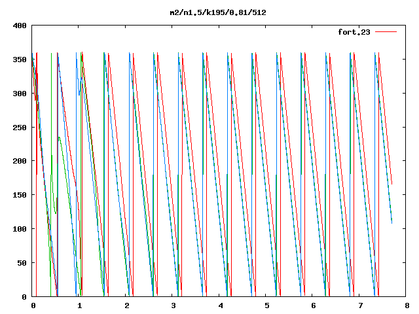The image size is (419, 314).
Task: Click the y-axis label 100
Action: pos(20,229)
